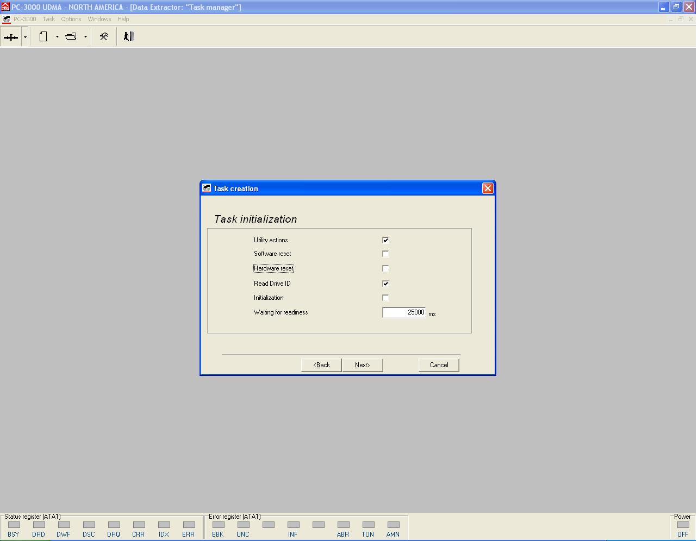This screenshot has height=541, width=698.
Task: Click the 'Error register (ATA1)' label
Action: coord(235,517)
